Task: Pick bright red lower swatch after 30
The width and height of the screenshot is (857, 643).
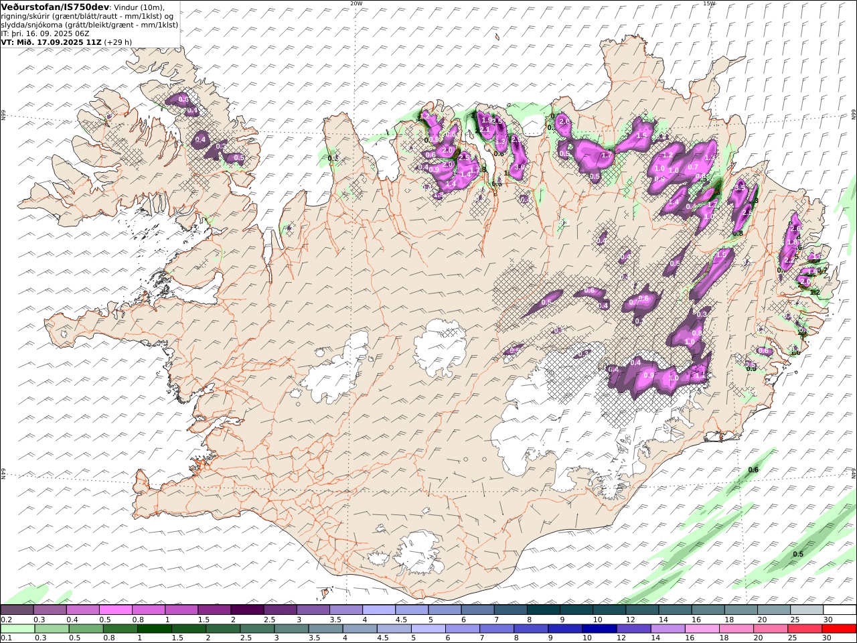Action: [839, 629]
